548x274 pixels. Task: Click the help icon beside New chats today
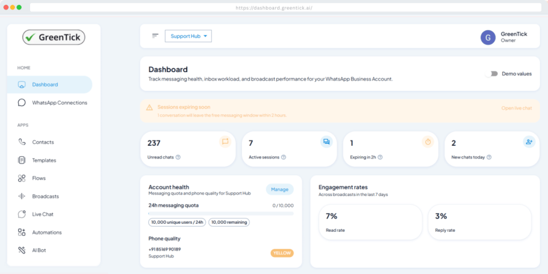489,157
